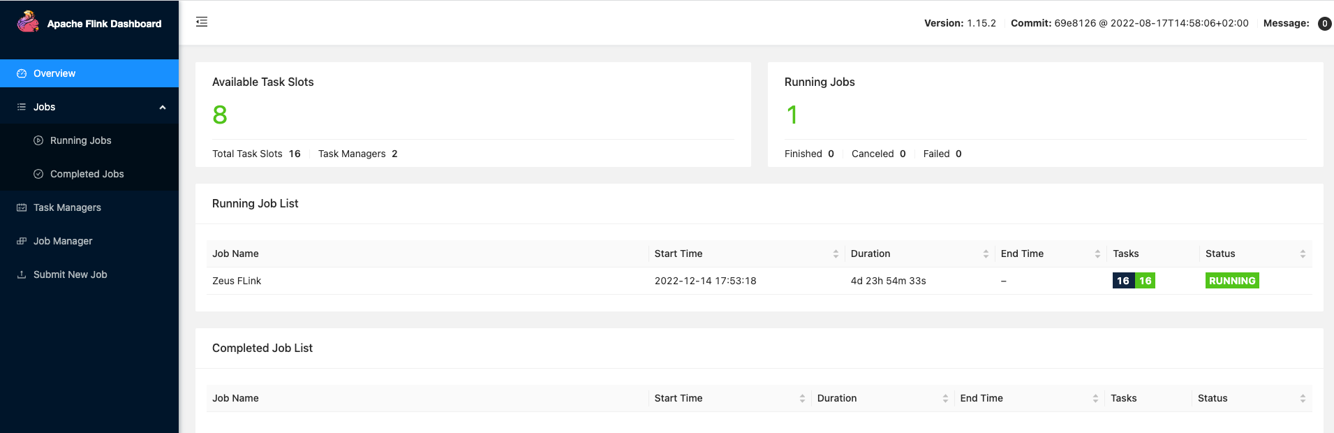
Task: Click the Overview dashboard icon
Action: (22, 73)
